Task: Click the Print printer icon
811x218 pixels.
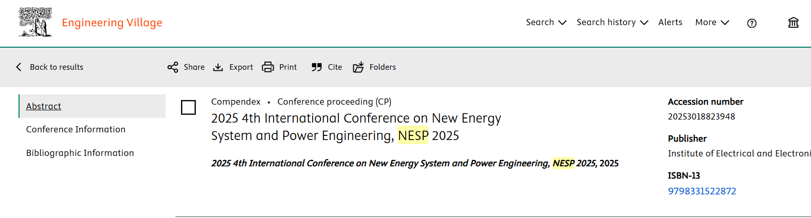Action: (268, 67)
